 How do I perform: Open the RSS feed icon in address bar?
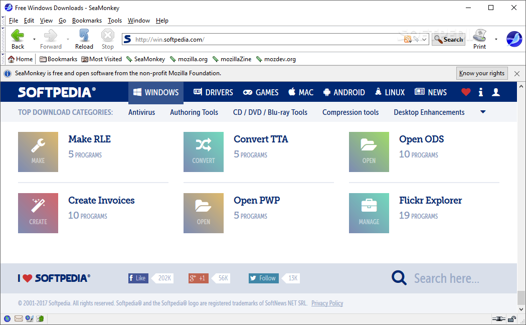tap(408, 39)
